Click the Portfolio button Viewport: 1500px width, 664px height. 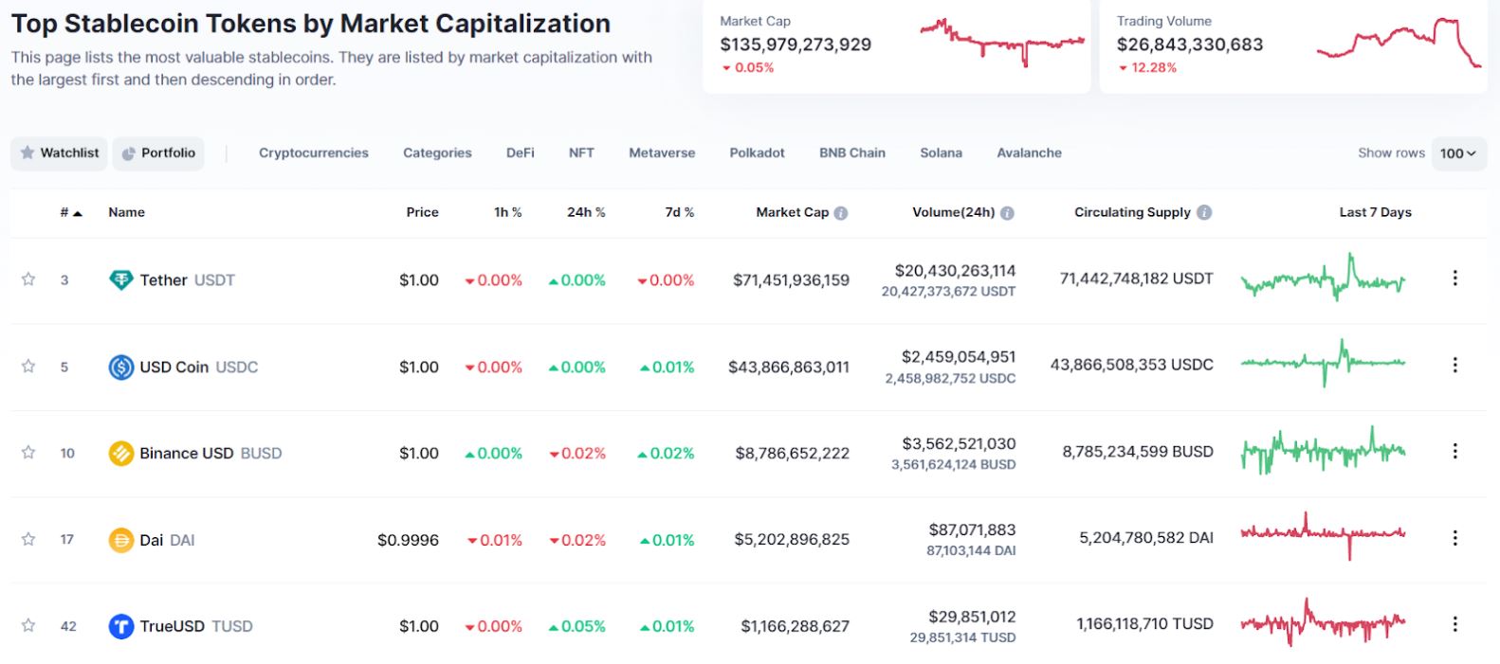pyautogui.click(x=158, y=153)
